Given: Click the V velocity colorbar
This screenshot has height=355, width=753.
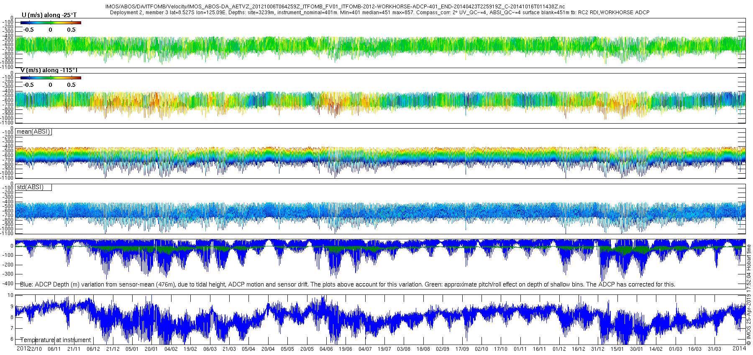Looking at the screenshot, I should tap(51, 78).
